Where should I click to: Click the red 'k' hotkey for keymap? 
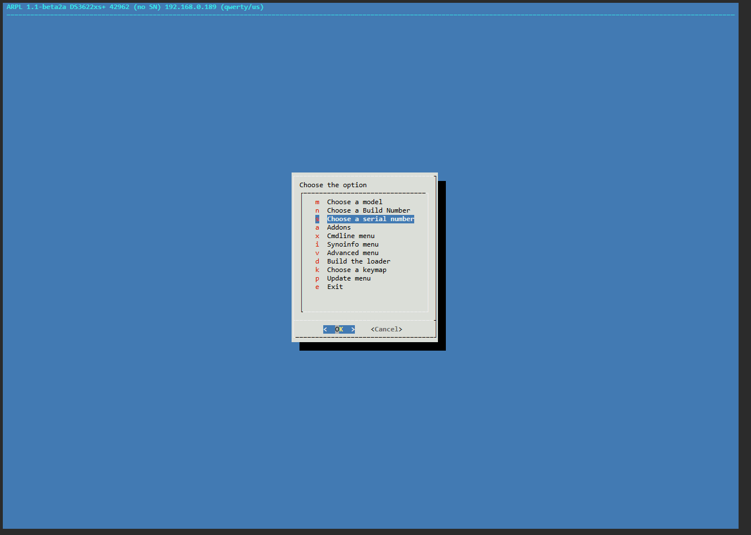[317, 270]
